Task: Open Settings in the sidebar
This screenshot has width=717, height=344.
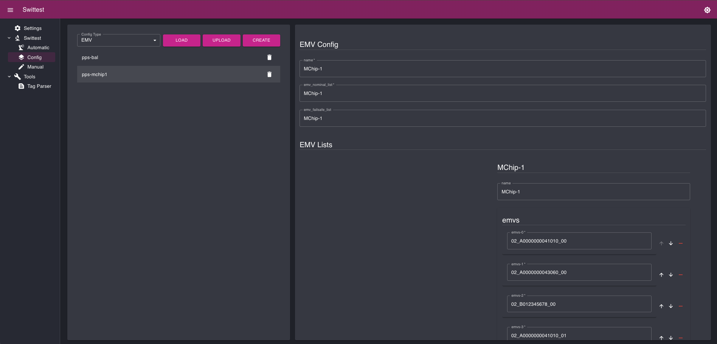Action: 33,28
